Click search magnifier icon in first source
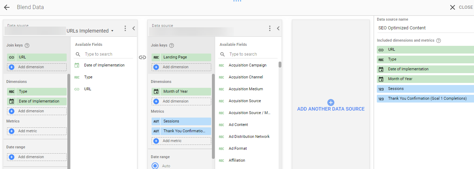The image size is (474, 169). [78, 55]
